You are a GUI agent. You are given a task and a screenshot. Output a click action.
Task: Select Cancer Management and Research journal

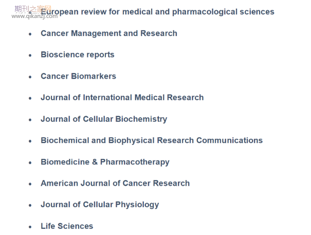[109, 33]
